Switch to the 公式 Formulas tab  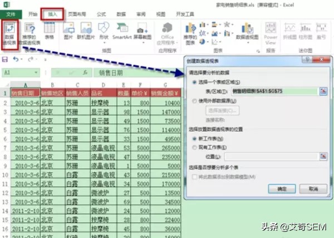101,14
